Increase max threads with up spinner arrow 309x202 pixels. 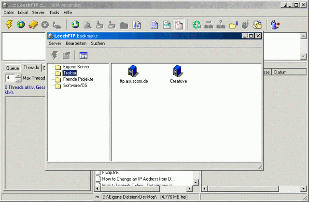pyautogui.click(x=18, y=76)
